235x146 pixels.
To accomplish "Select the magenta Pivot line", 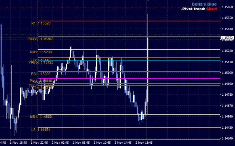I will [129, 78].
